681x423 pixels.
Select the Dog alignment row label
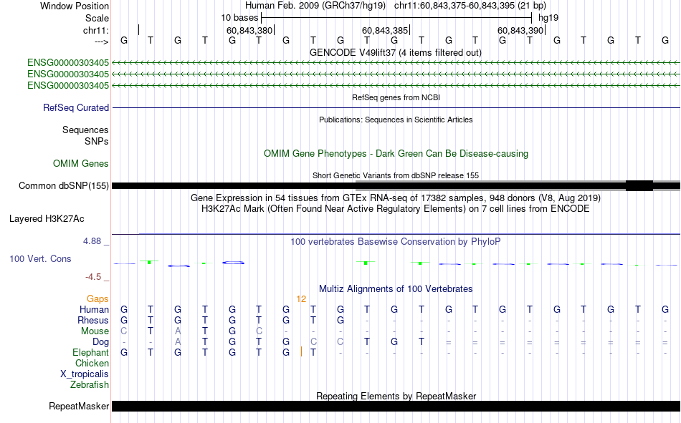tap(101, 342)
